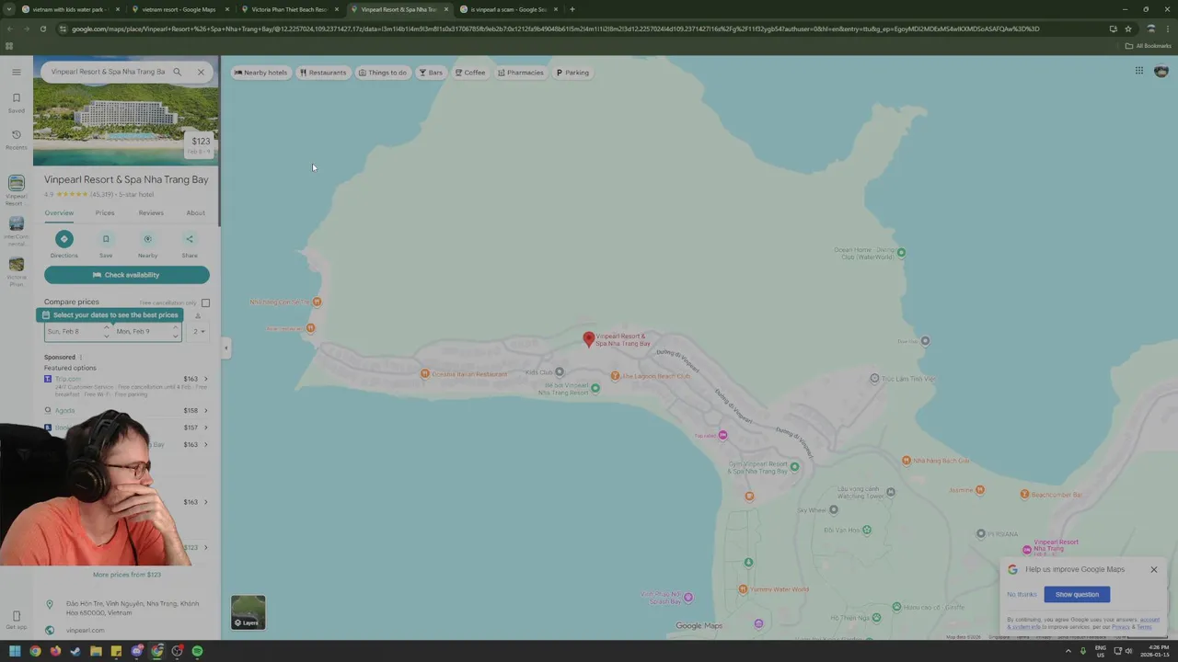This screenshot has width=1178, height=662.
Task: Open the Google apps grid icon
Action: (1138, 71)
